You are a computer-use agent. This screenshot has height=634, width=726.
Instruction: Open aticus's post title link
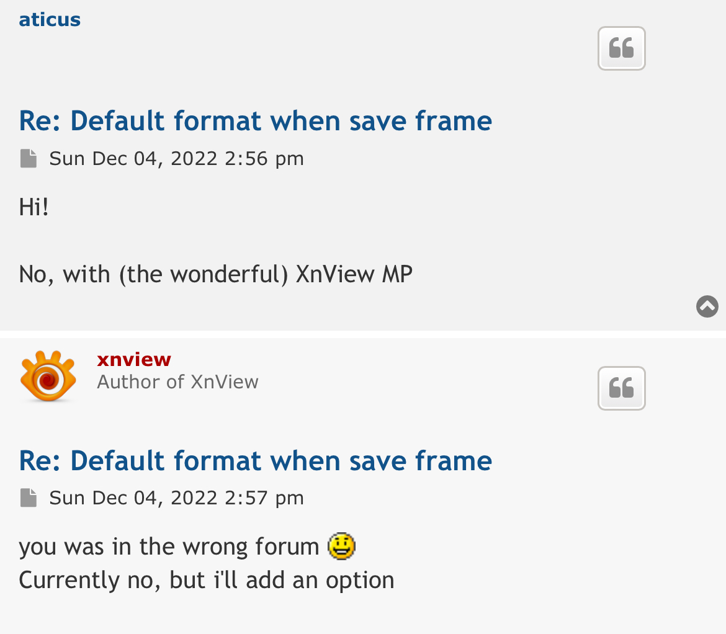pos(255,120)
